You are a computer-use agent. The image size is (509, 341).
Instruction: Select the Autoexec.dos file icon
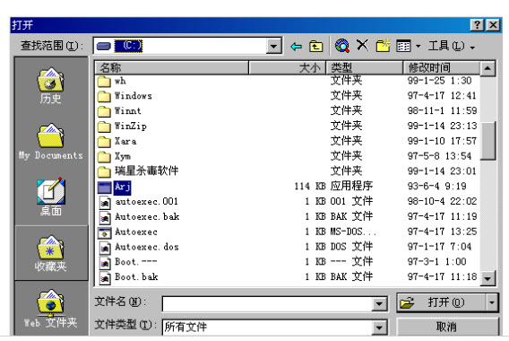pyautogui.click(x=105, y=248)
